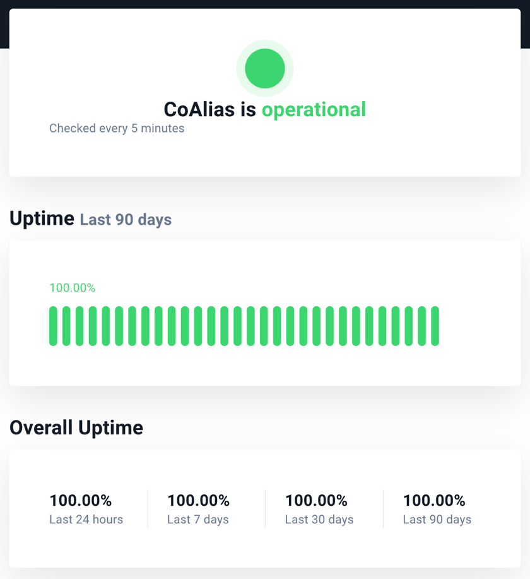
Task: Select the rightmost green uptime bar
Action: point(435,326)
